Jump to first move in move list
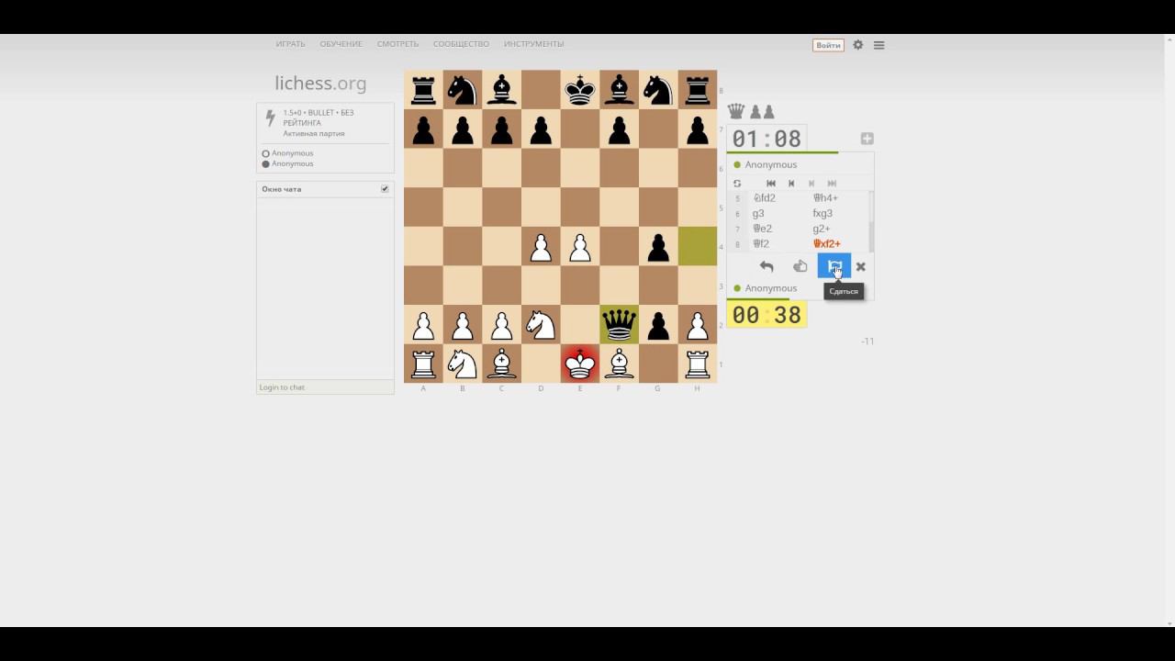 click(x=770, y=184)
